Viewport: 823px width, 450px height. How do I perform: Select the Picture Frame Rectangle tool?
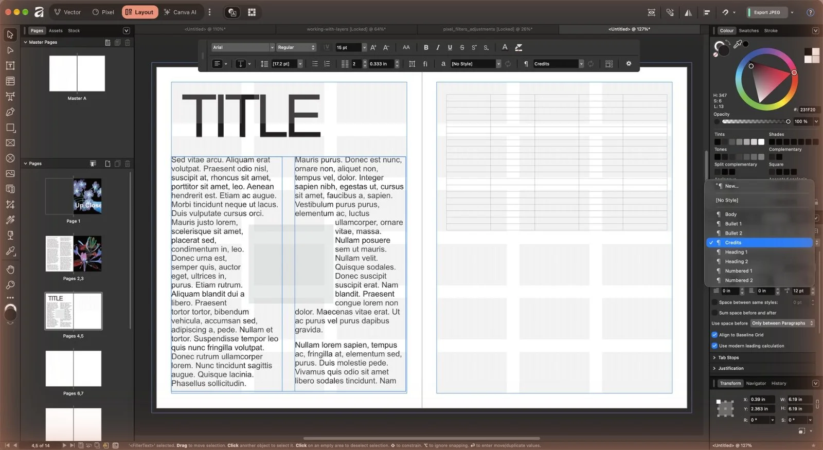10,143
